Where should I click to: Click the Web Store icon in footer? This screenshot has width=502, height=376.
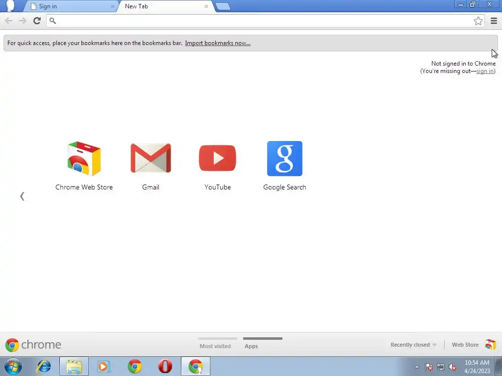point(490,345)
